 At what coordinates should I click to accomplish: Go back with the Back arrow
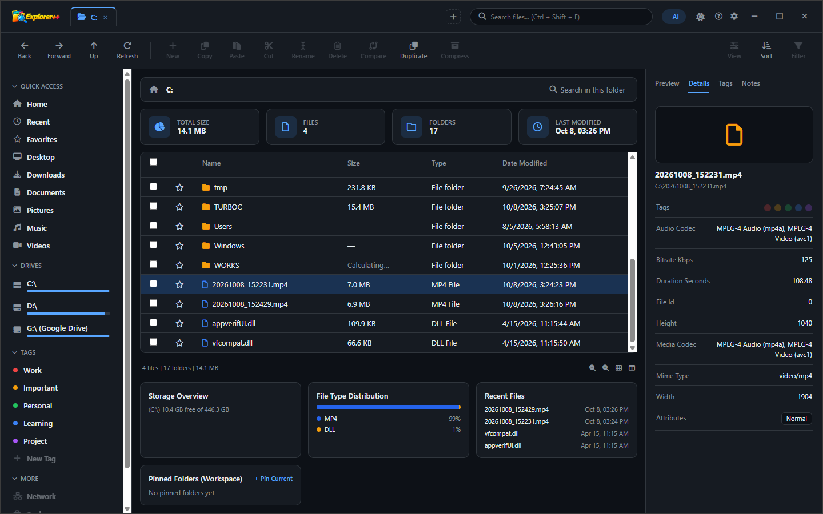tap(25, 50)
